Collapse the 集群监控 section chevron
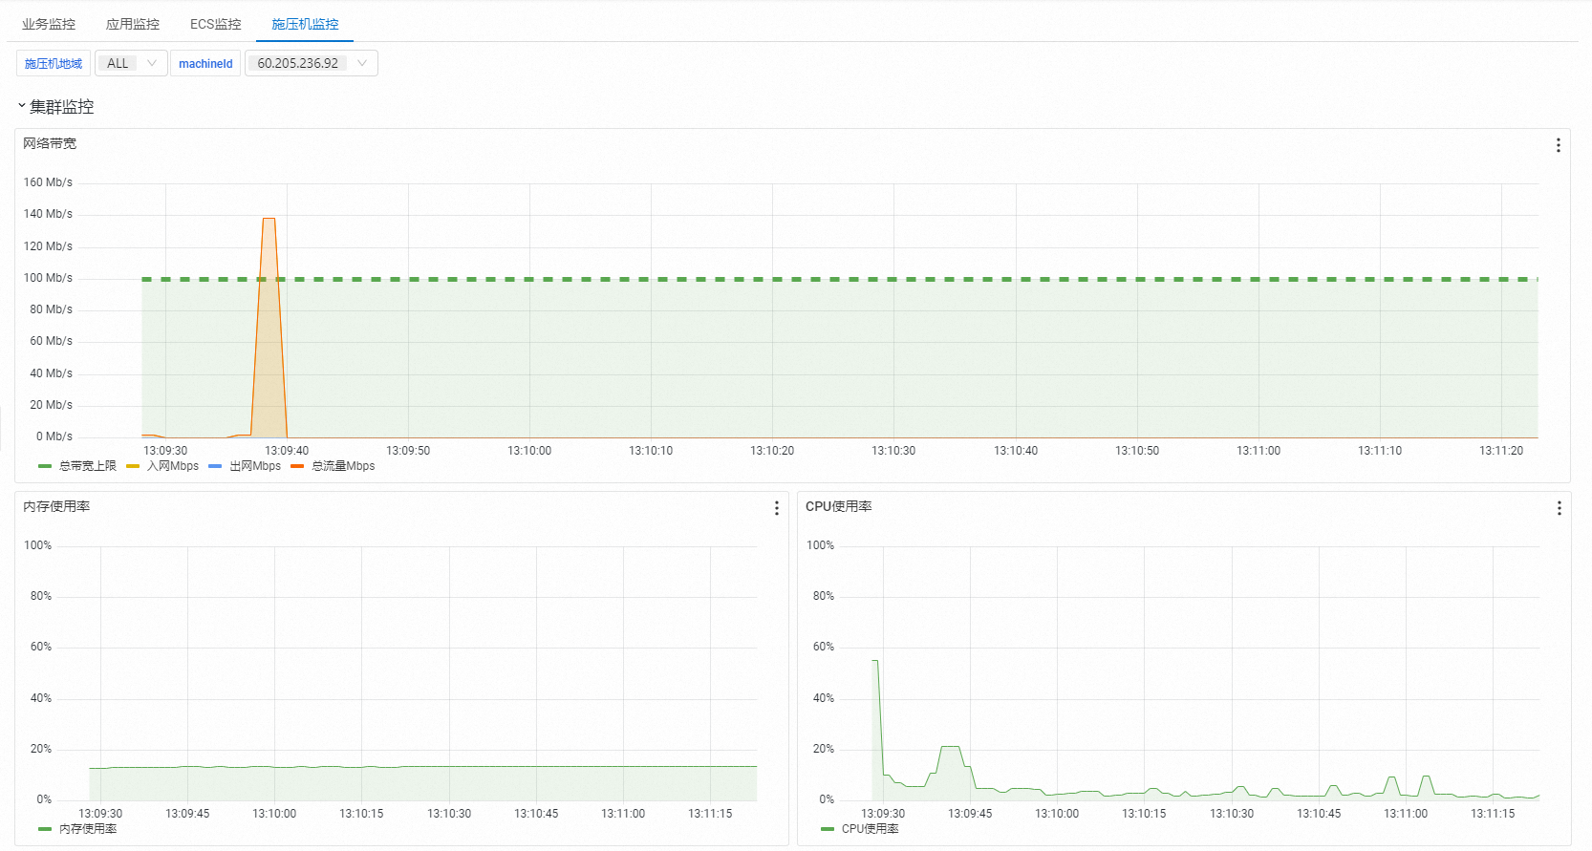 (21, 106)
